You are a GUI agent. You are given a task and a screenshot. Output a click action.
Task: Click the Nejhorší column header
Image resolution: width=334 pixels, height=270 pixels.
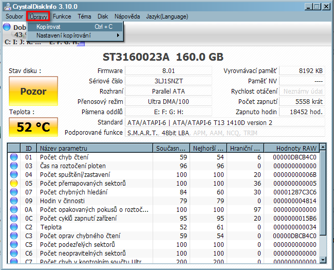coord(208,148)
